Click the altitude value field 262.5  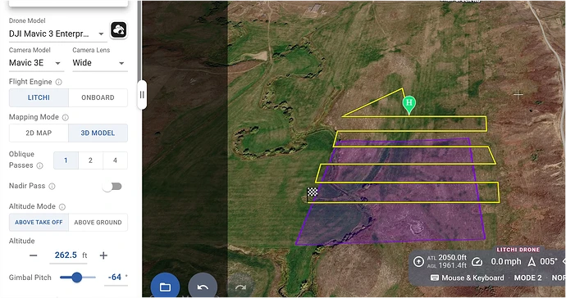(x=68, y=255)
